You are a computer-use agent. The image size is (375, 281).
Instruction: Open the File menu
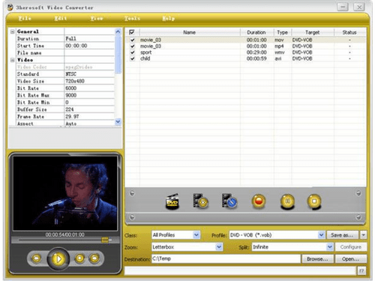point(25,18)
